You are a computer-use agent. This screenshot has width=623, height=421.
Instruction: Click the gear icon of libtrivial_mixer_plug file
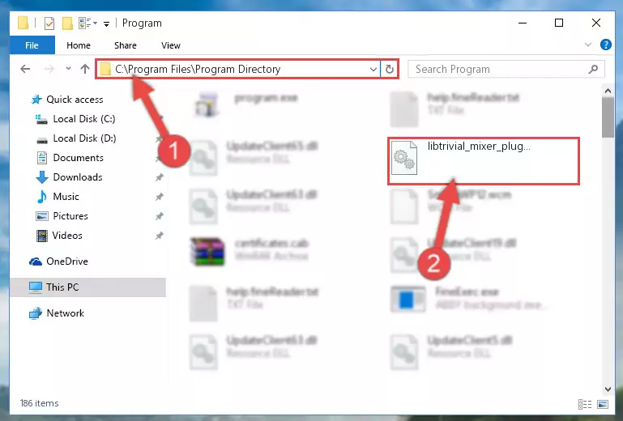click(404, 158)
